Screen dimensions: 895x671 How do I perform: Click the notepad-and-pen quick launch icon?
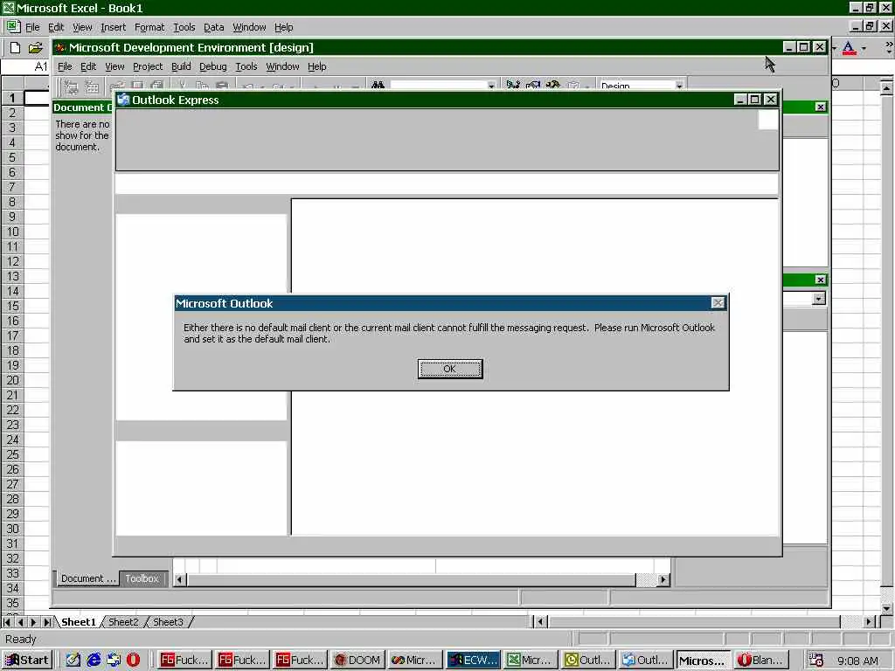point(73,660)
